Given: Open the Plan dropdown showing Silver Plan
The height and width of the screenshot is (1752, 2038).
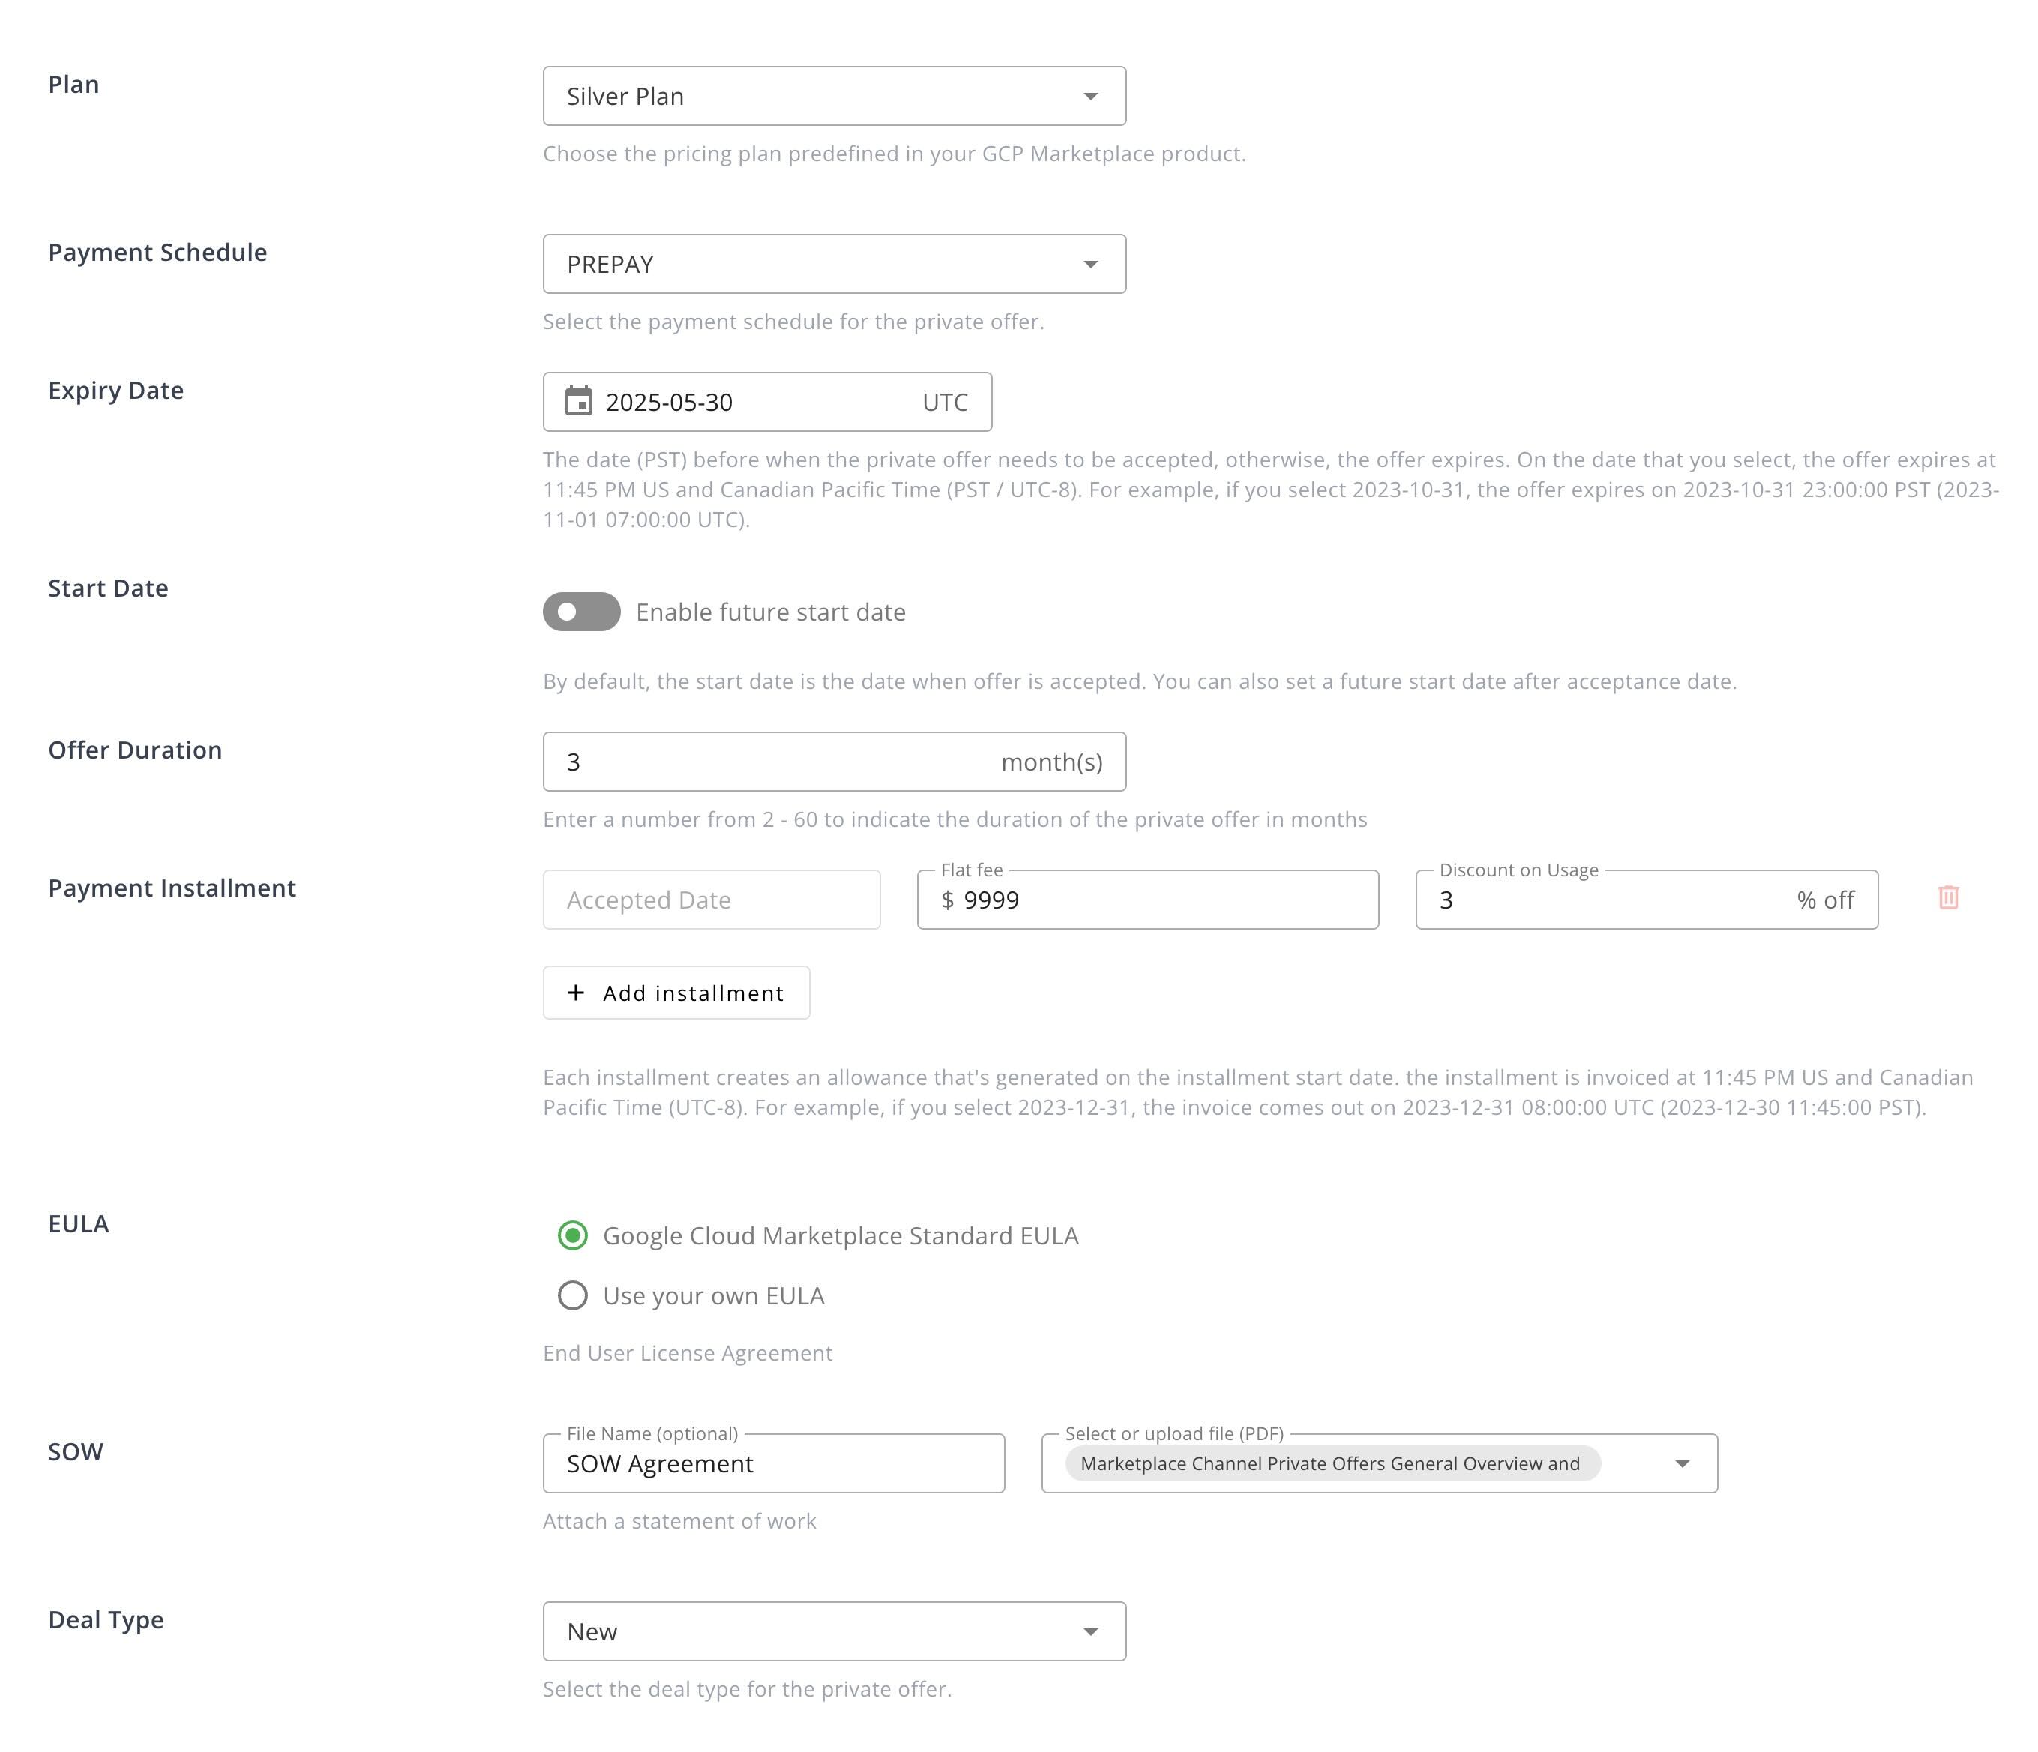Looking at the screenshot, I should point(834,97).
